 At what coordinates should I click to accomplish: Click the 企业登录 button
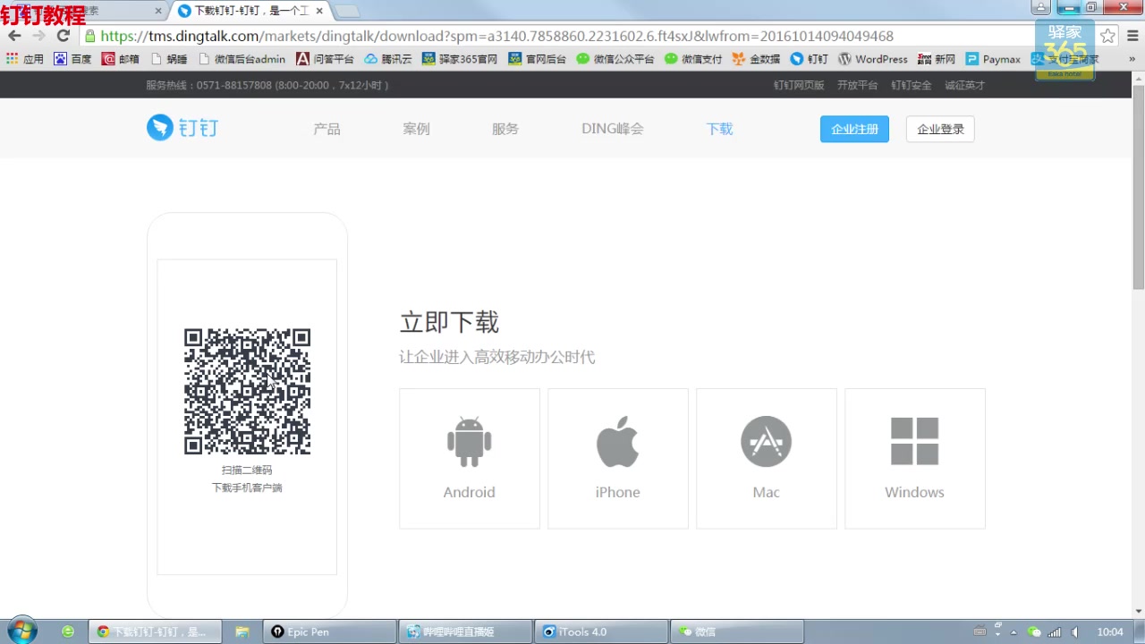coord(940,129)
